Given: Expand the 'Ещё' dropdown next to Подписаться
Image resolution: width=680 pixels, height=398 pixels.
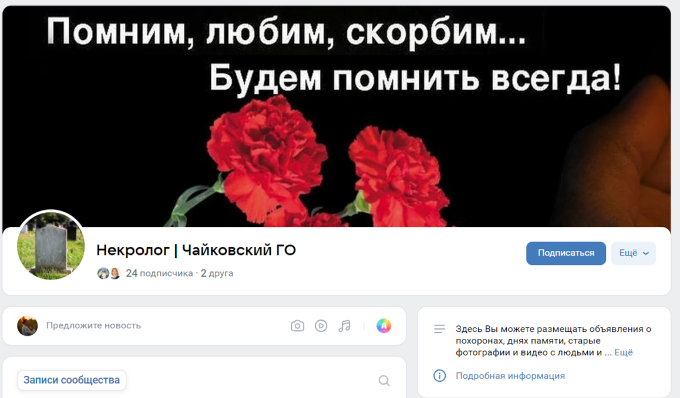Looking at the screenshot, I should [633, 253].
